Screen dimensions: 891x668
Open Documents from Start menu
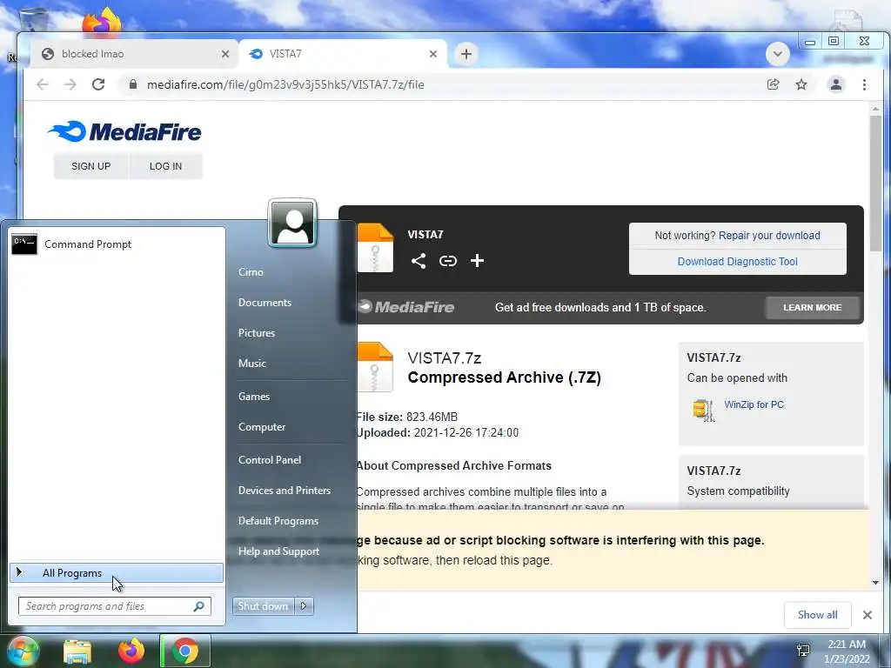click(265, 303)
